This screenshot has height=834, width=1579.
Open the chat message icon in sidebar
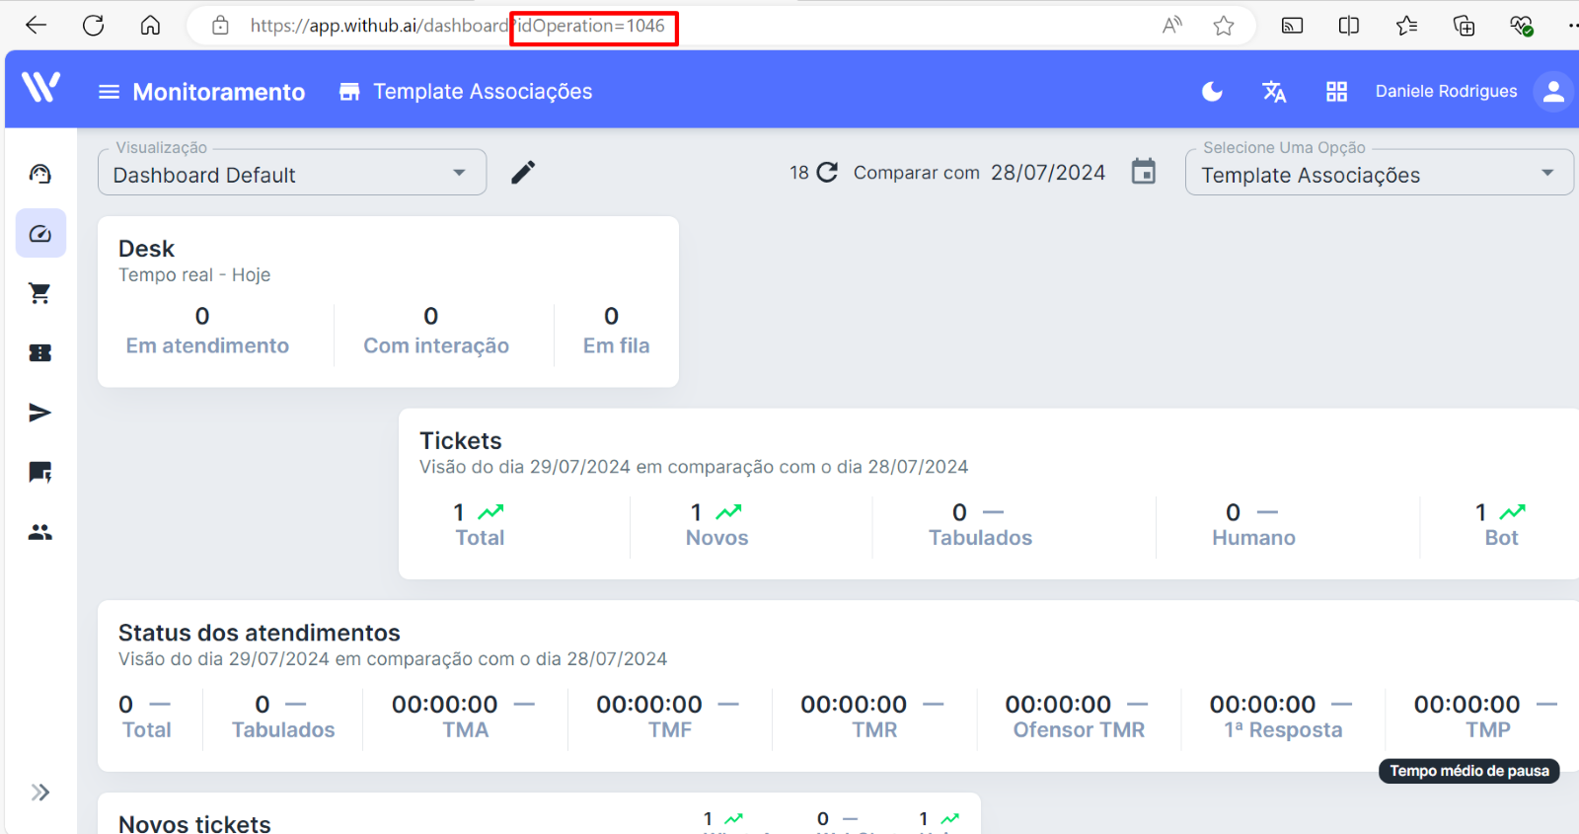coord(40,473)
